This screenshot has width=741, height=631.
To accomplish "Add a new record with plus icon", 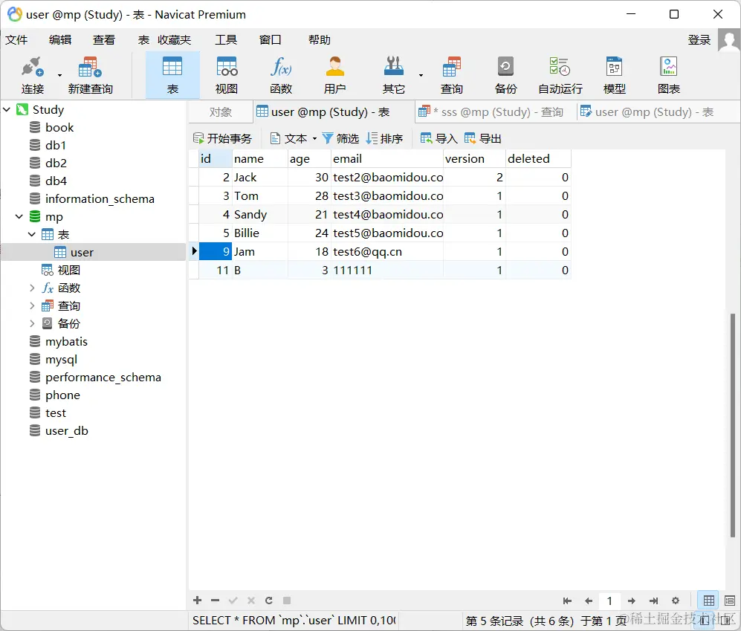I will pos(198,601).
